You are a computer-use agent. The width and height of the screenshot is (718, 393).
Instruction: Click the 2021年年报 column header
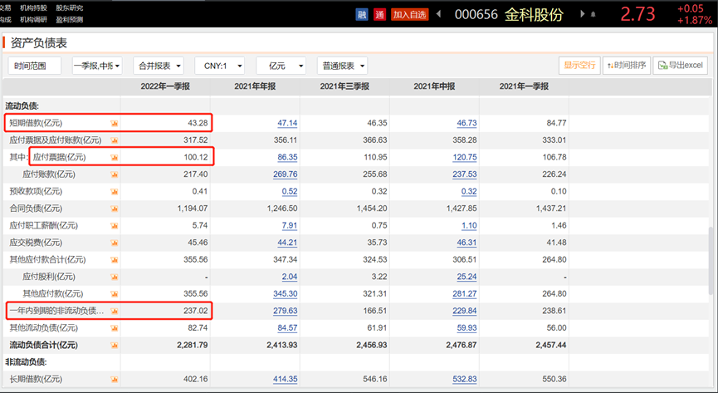(255, 86)
